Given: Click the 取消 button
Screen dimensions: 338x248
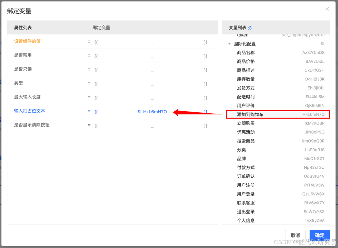Looking at the screenshot, I should 295,235.
